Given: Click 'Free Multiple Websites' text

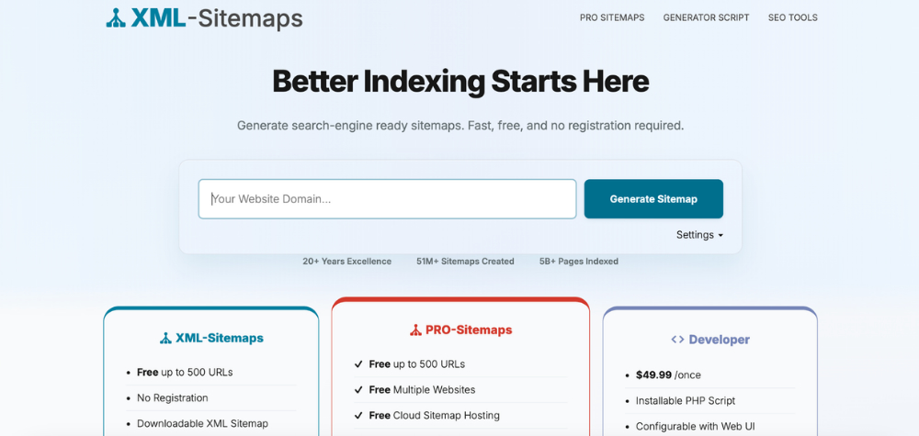Looking at the screenshot, I should tap(422, 390).
